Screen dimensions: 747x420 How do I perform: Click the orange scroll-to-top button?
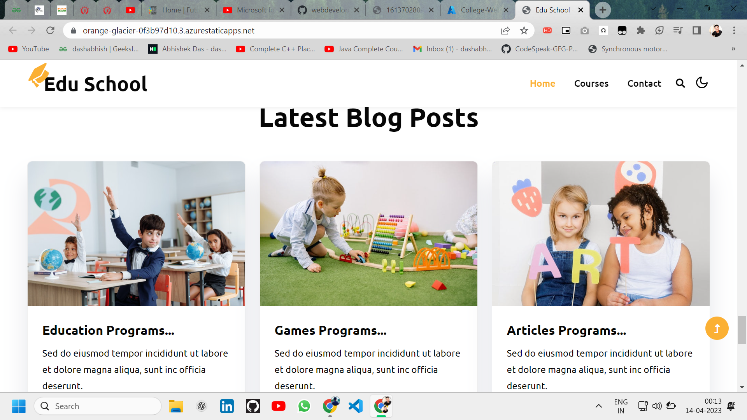[x=717, y=328]
